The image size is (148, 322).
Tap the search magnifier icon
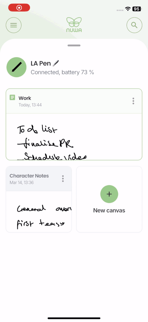click(134, 25)
